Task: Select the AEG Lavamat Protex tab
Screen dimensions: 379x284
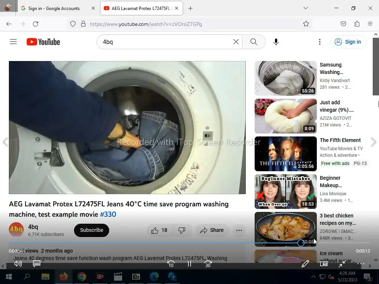Action: coord(141,8)
